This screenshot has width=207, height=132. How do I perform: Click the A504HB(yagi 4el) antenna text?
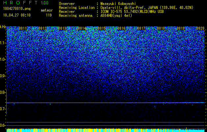(x=116, y=16)
